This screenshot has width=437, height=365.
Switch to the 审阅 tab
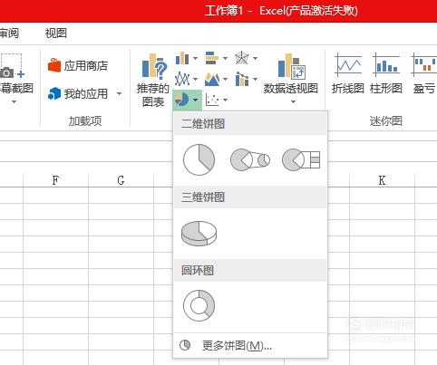pos(9,33)
